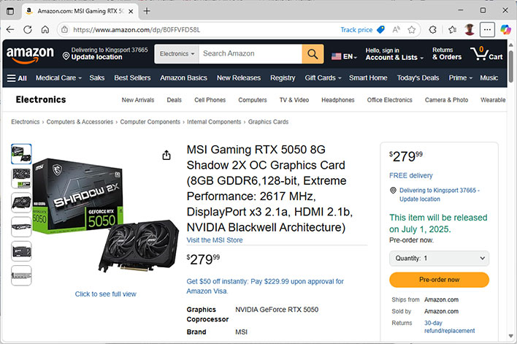Expand the Medical Care menu
Screen dimensions: 517x344
click(x=58, y=78)
